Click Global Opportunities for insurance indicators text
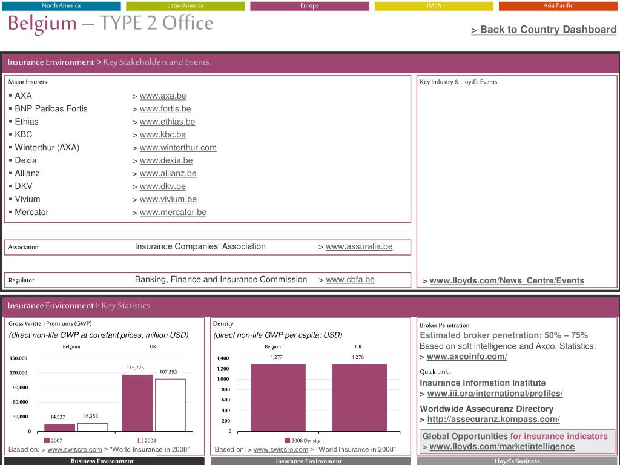The width and height of the screenshot is (620, 465). click(x=515, y=436)
